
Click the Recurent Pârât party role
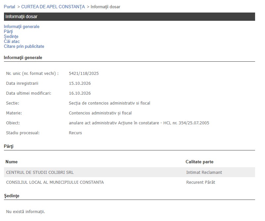[201, 182]
